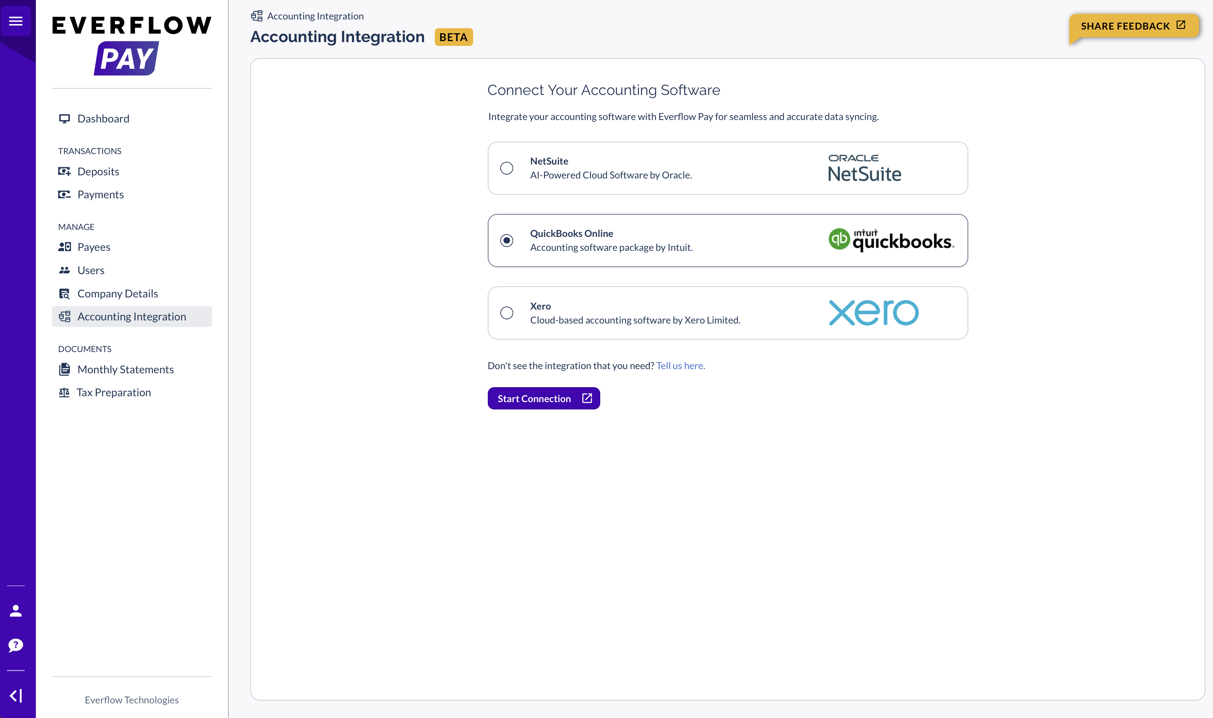
Task: Open Payees using its sidebar icon
Action: pos(65,247)
